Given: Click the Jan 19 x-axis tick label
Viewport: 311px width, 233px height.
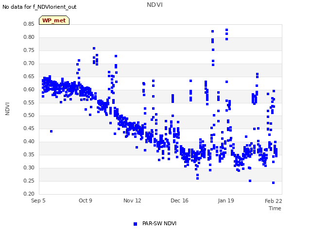Looking at the screenshot, I should pyautogui.click(x=226, y=200).
